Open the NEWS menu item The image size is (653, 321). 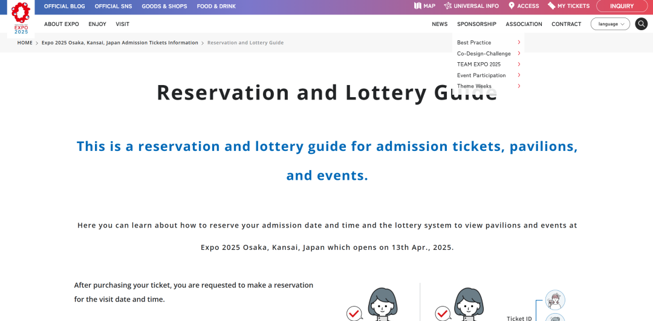pyautogui.click(x=440, y=24)
